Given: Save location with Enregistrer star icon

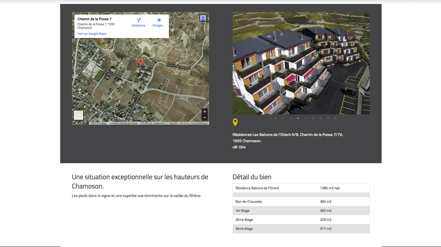Looking at the screenshot, I should [159, 22].
